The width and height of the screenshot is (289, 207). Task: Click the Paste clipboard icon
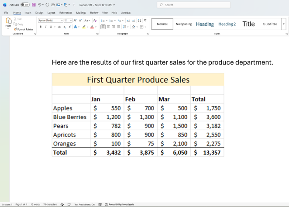click(x=8, y=21)
